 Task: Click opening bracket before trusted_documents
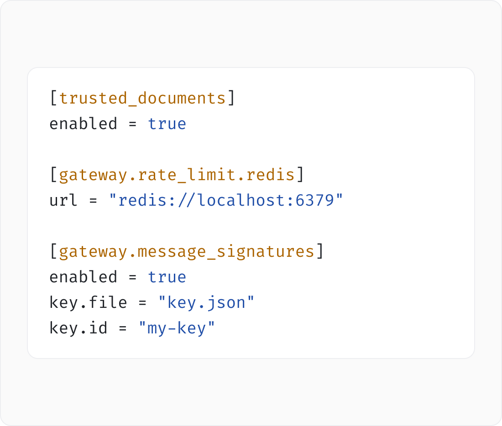53,98
